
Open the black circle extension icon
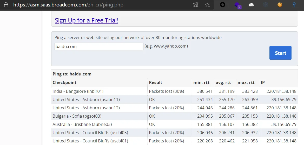(223, 5)
